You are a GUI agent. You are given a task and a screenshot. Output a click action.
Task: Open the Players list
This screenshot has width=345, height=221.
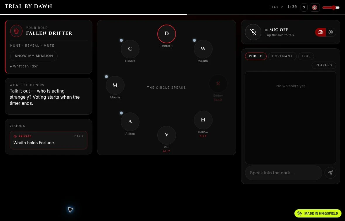point(324,65)
